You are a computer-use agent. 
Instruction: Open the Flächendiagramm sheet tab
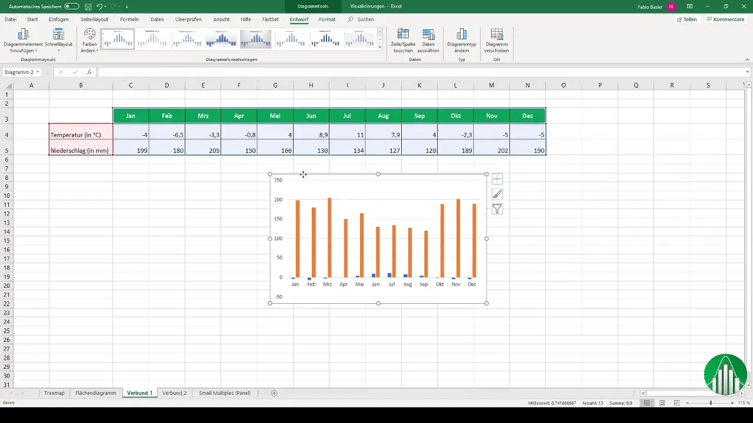(96, 393)
